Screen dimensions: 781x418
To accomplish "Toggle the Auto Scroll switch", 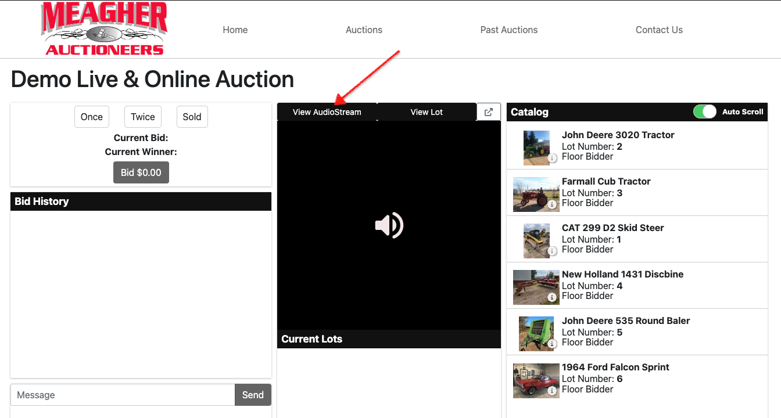I will point(705,112).
